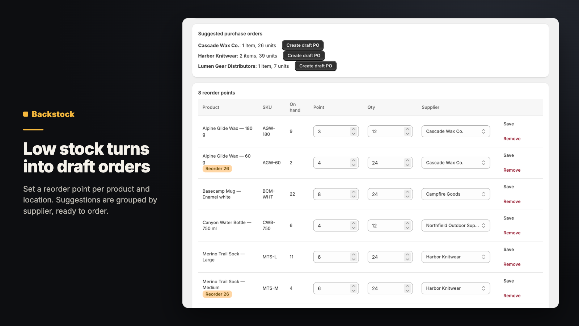
Task: Click the On hand column header
Action: click(x=295, y=107)
